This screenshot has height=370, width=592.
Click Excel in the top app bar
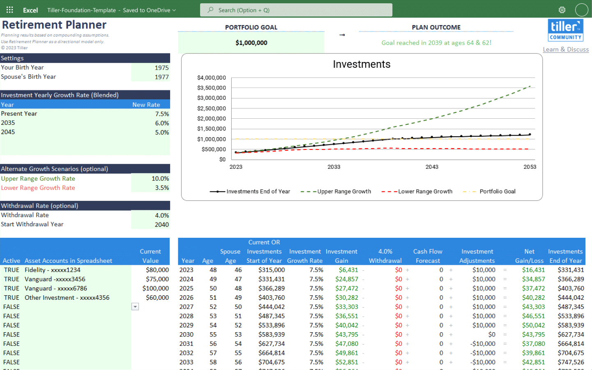click(30, 10)
